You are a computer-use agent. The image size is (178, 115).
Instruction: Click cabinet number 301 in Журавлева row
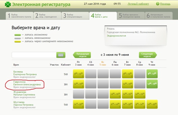coord(66,95)
